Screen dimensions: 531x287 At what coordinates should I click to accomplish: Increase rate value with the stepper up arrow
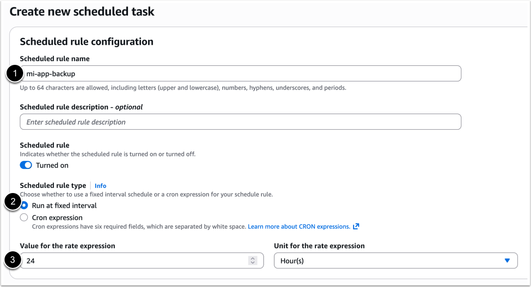(253, 258)
